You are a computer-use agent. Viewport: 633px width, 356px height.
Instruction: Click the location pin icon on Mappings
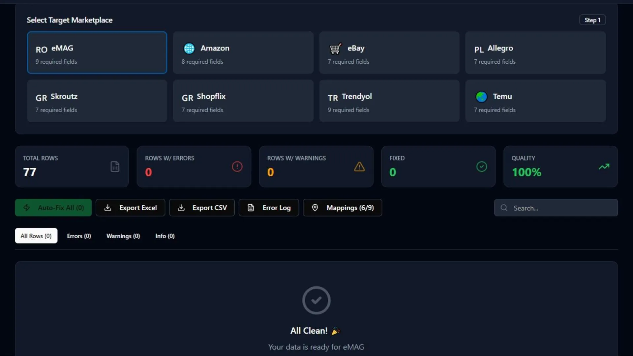[315, 208]
